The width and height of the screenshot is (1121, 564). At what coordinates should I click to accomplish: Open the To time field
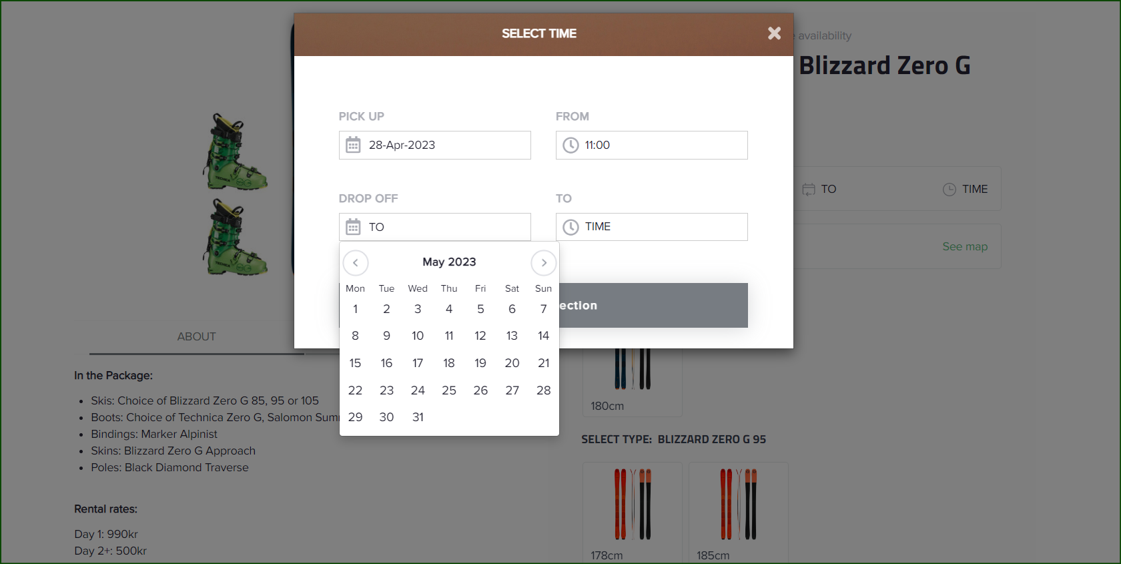(652, 227)
